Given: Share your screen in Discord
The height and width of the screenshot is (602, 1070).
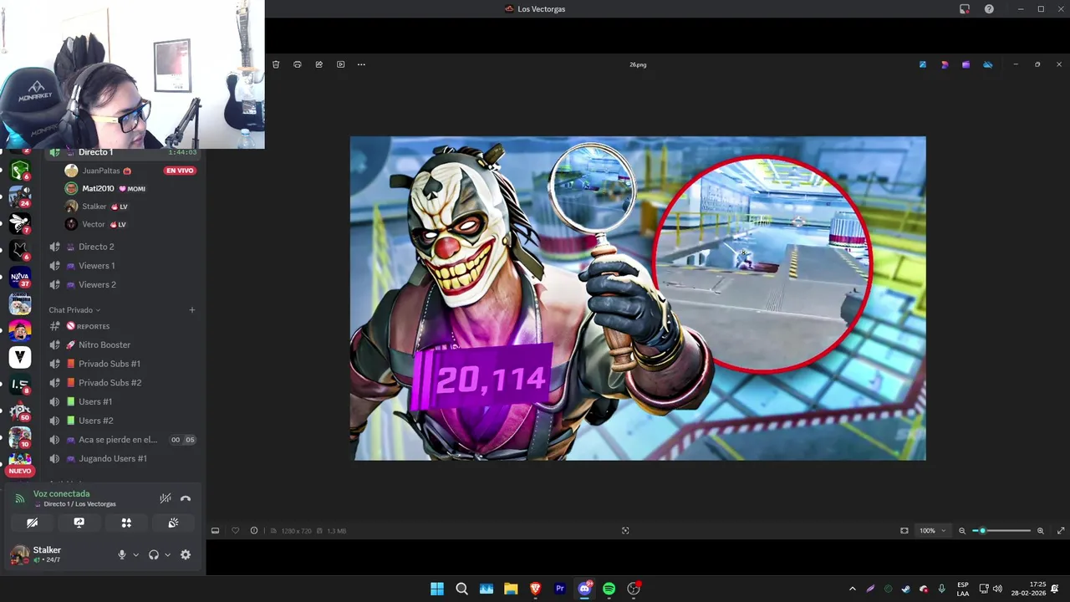Looking at the screenshot, I should 79,523.
